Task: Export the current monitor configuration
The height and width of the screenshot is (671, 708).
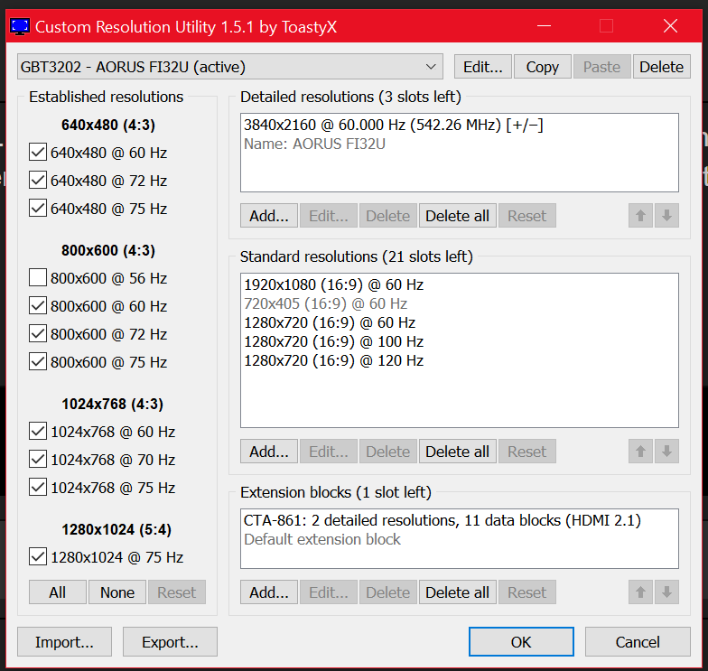Action: tap(170, 642)
